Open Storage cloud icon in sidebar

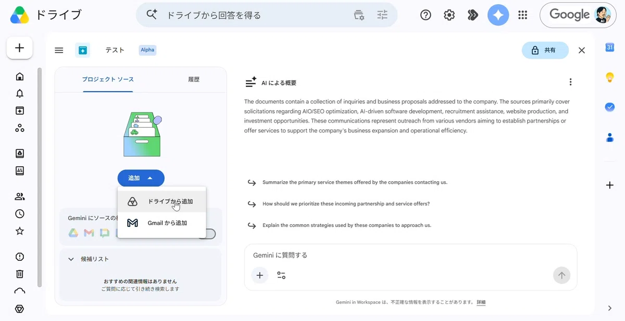point(20,291)
